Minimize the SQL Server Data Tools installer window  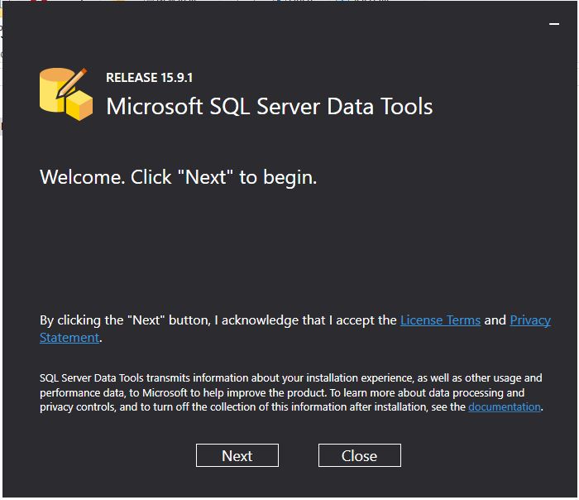[554, 24]
